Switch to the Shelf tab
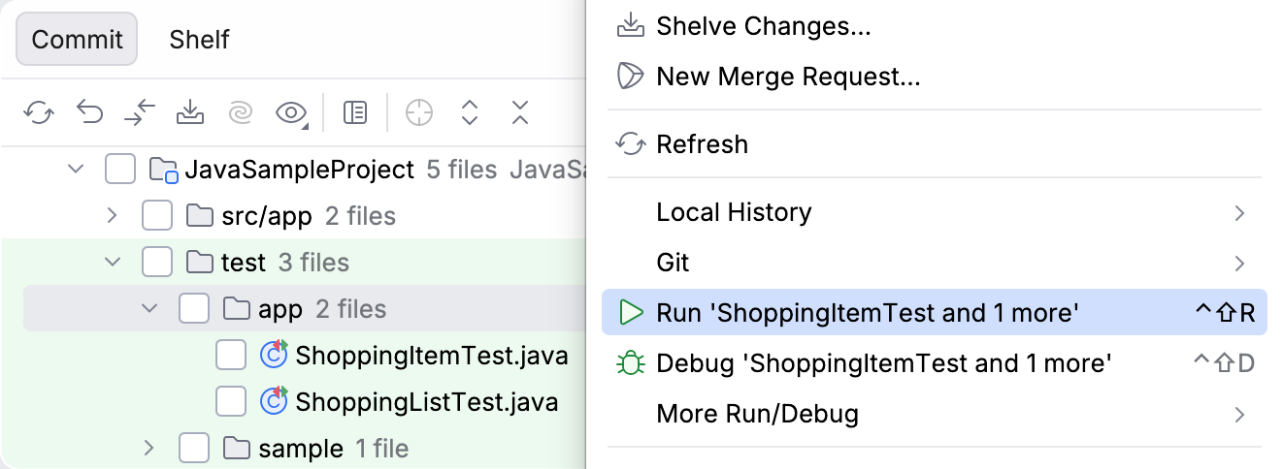This screenshot has width=1283, height=469. [199, 40]
